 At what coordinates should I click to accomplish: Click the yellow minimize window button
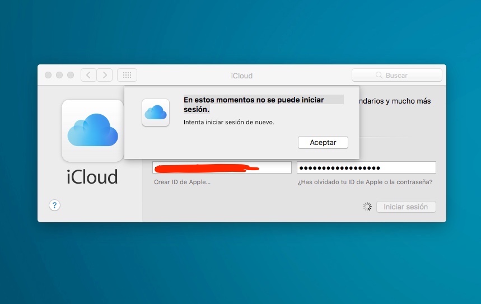tap(59, 75)
